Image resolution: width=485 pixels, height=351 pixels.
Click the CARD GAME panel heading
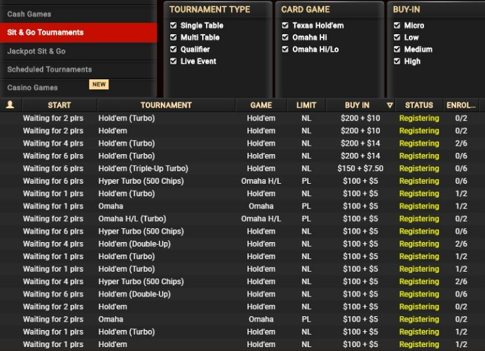(x=305, y=10)
